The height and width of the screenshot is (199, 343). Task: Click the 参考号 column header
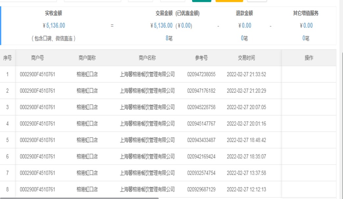pyautogui.click(x=201, y=58)
